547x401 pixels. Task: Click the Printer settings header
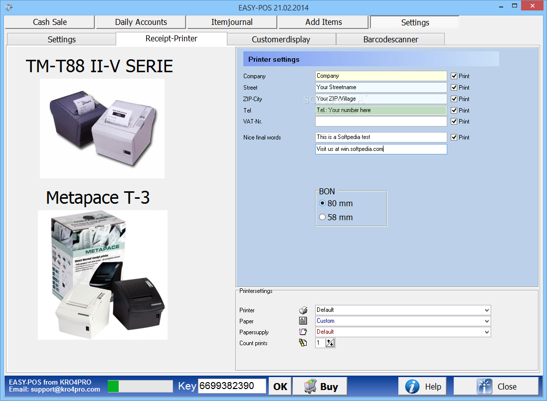pyautogui.click(x=371, y=59)
